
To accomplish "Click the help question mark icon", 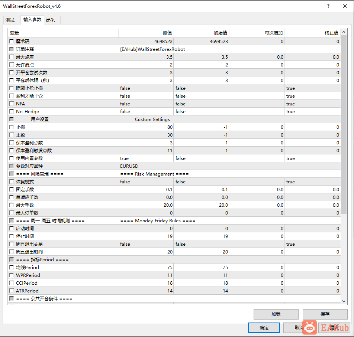I will [328, 6].
